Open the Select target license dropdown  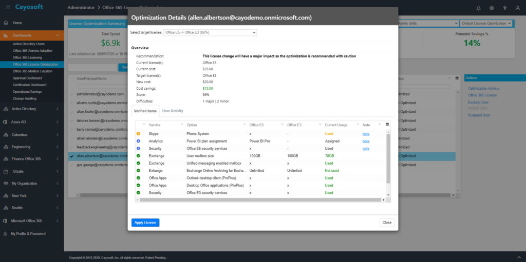(x=210, y=32)
